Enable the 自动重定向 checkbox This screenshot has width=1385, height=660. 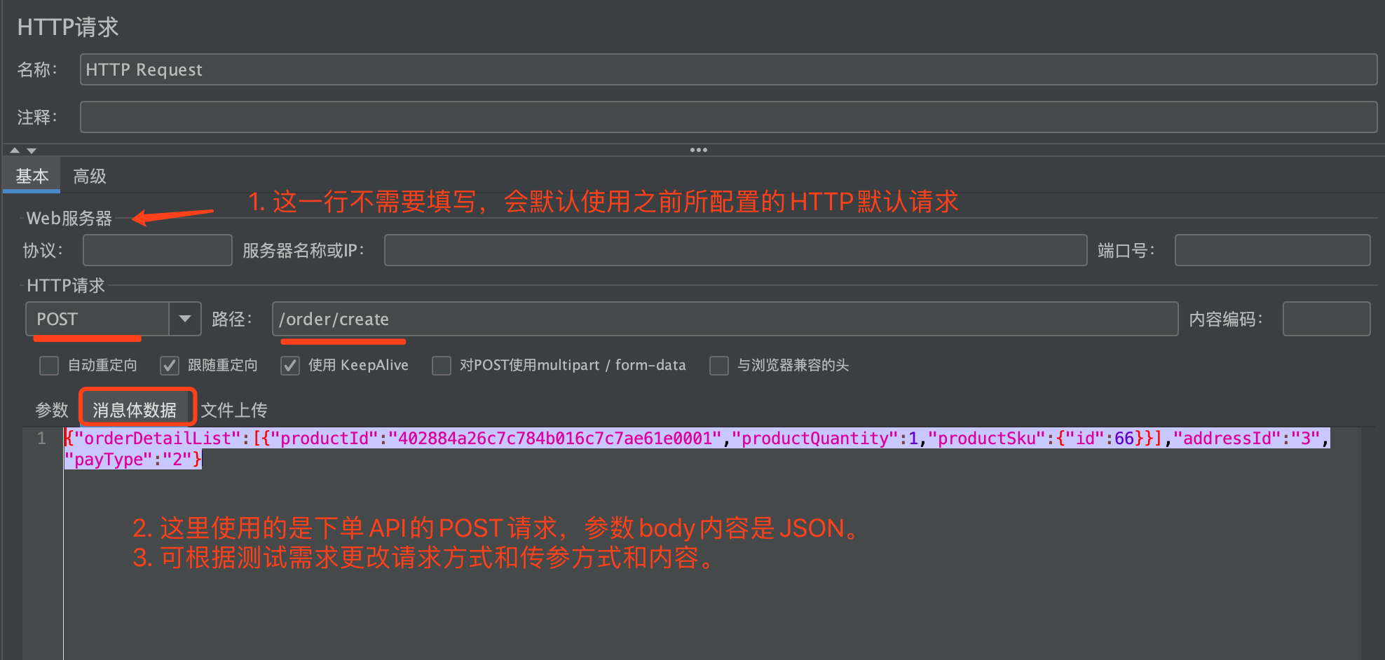click(x=49, y=365)
